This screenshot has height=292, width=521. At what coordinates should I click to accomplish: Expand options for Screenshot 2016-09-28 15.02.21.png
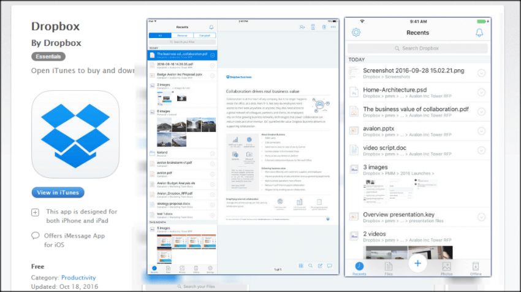pos(481,73)
